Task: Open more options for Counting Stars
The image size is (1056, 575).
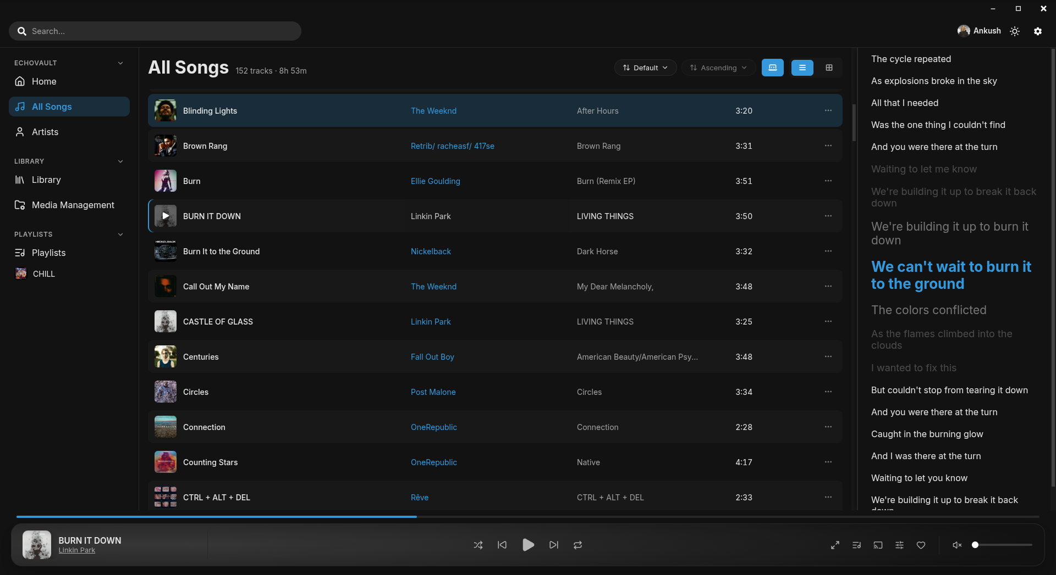Action: coord(828,462)
